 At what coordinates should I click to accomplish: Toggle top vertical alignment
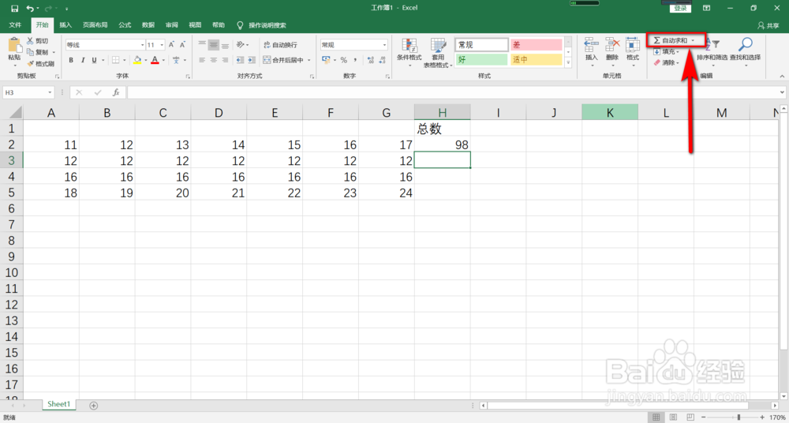pos(202,44)
